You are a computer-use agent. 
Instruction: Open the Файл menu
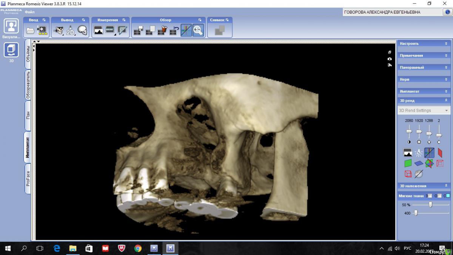point(29,12)
